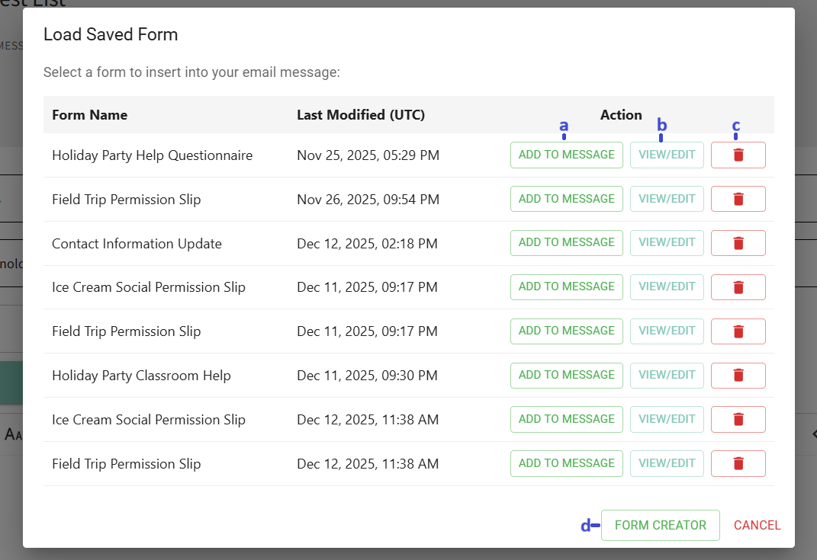Add Holiday Party Classroom Help to message
Image resolution: width=817 pixels, height=560 pixels.
click(566, 375)
